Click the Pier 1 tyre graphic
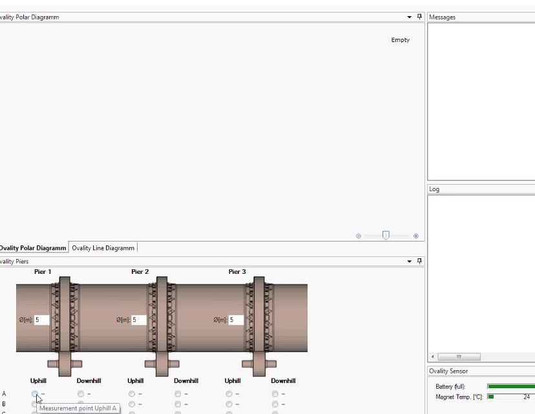This screenshot has width=535, height=414. tap(65, 326)
